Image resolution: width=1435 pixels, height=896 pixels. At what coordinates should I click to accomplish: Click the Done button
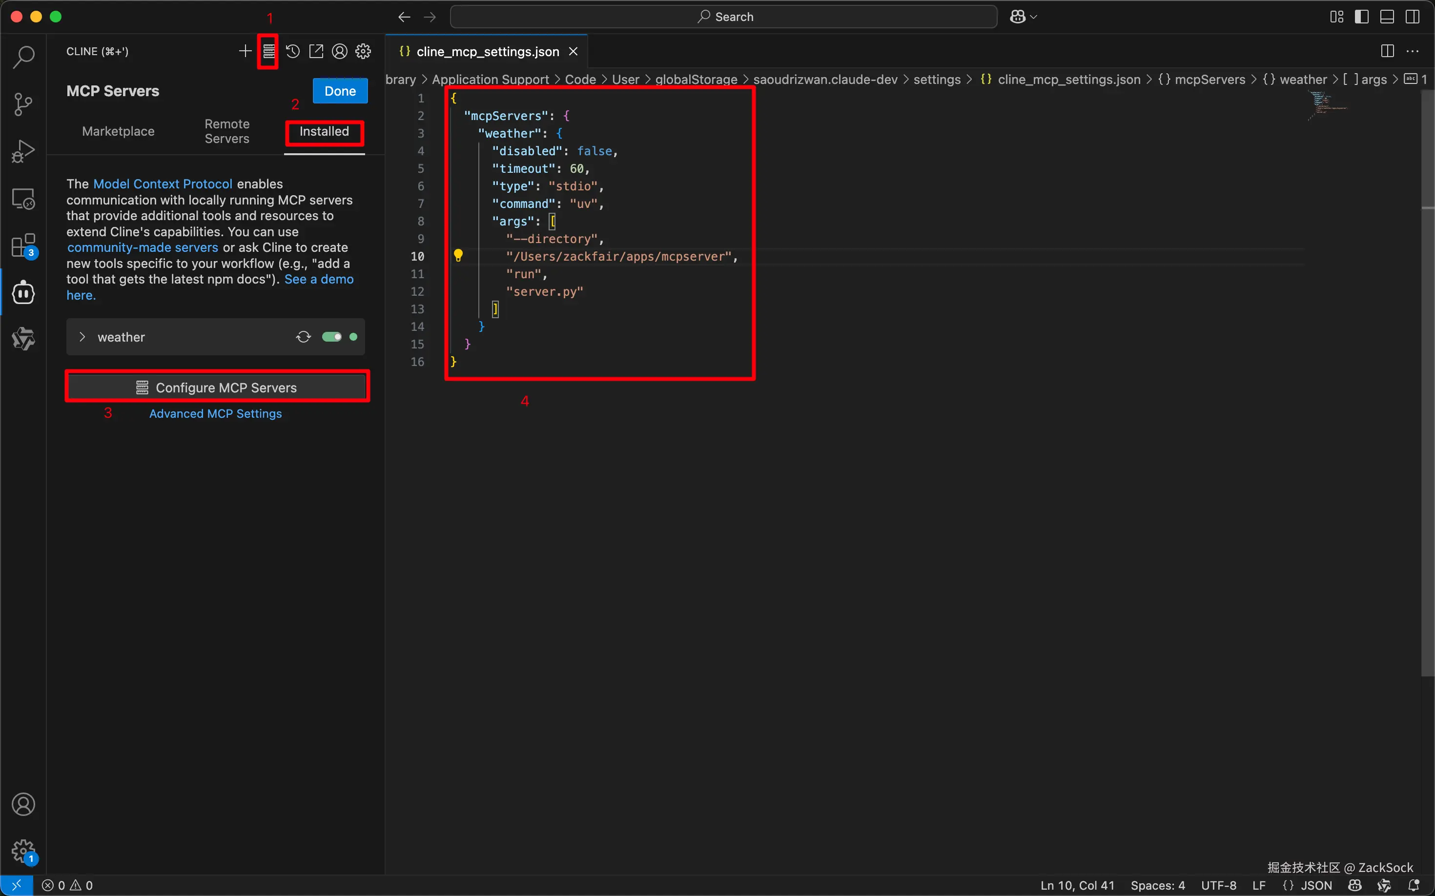[x=340, y=91]
